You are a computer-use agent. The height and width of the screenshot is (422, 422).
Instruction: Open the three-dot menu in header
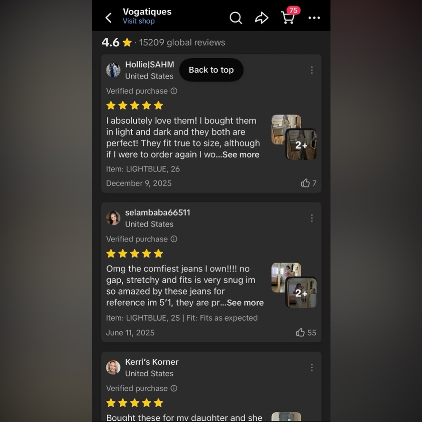(x=314, y=18)
